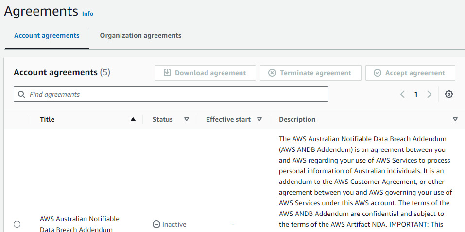Sort by Title column ascending arrow
The image size is (465, 232).
(x=133, y=120)
